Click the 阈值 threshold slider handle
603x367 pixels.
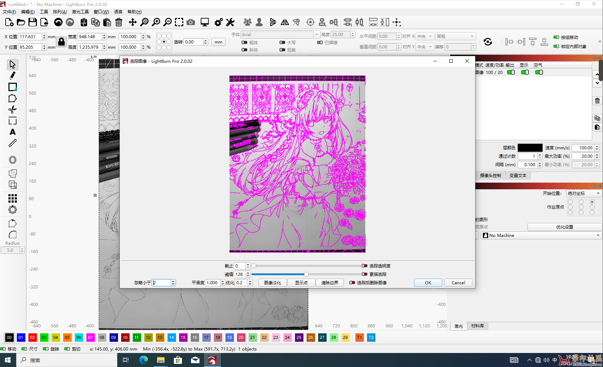(306, 274)
